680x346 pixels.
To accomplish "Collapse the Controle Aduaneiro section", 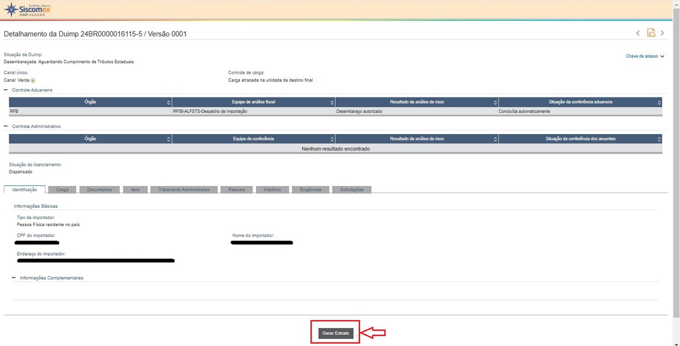I will coord(6,90).
